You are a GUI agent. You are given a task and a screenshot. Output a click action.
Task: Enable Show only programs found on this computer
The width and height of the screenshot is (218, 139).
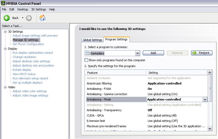click(86, 60)
